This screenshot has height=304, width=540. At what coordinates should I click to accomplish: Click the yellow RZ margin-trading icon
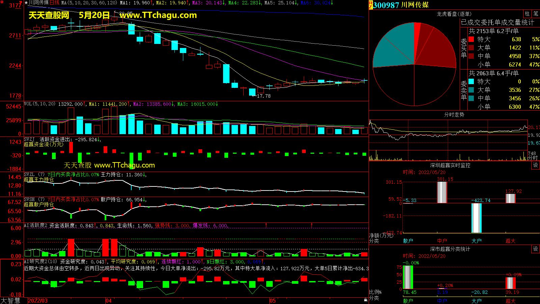[x=371, y=5]
